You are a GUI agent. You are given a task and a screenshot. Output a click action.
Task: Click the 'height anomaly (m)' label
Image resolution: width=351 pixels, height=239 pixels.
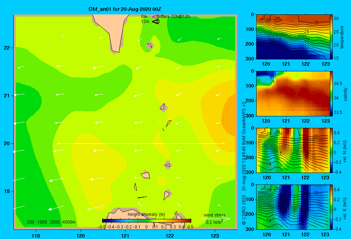(x=146, y=214)
